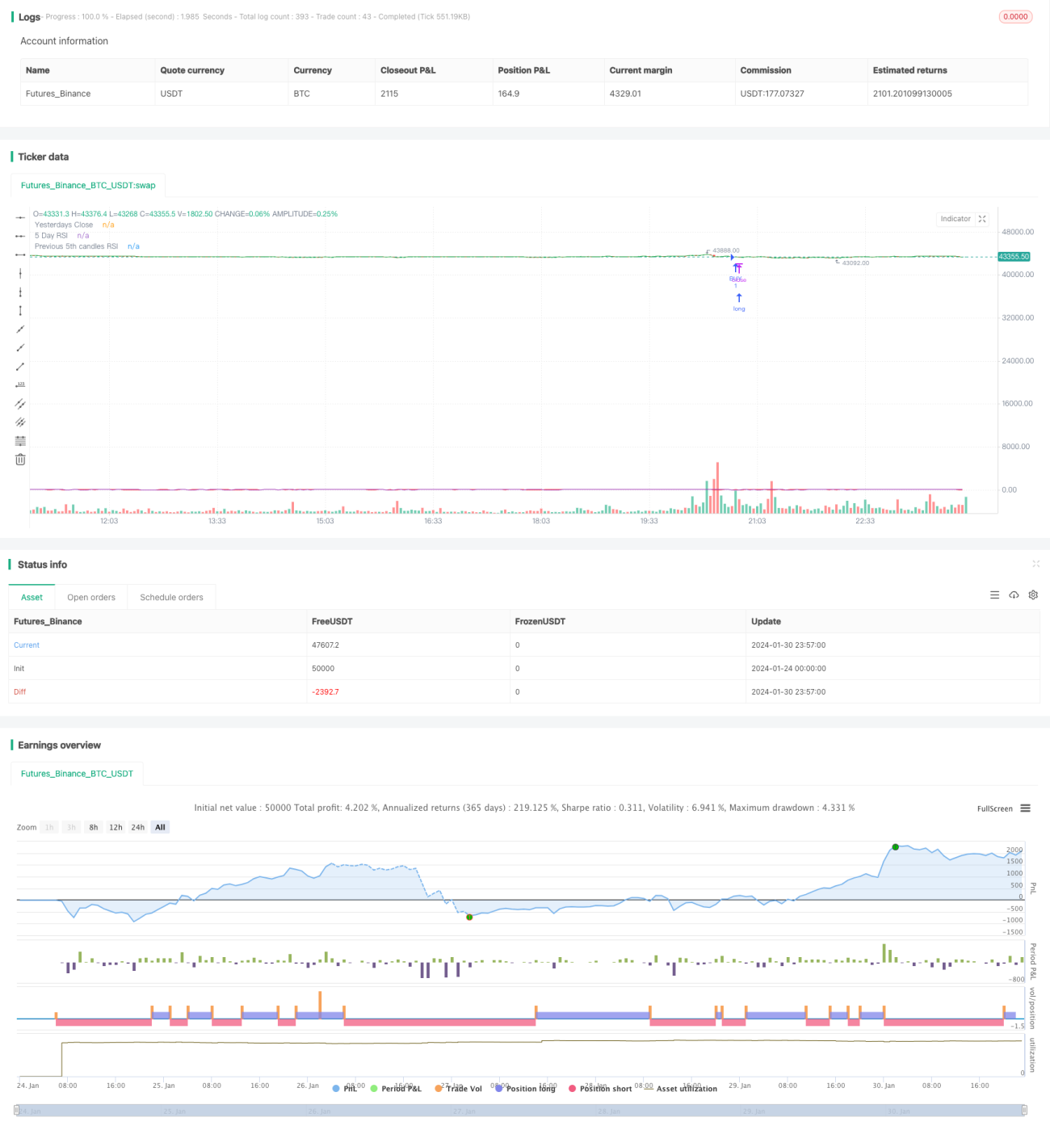This screenshot has width=1050, height=1134.
Task: Select the horizontal segment drawing tool
Action: pyautogui.click(x=20, y=254)
